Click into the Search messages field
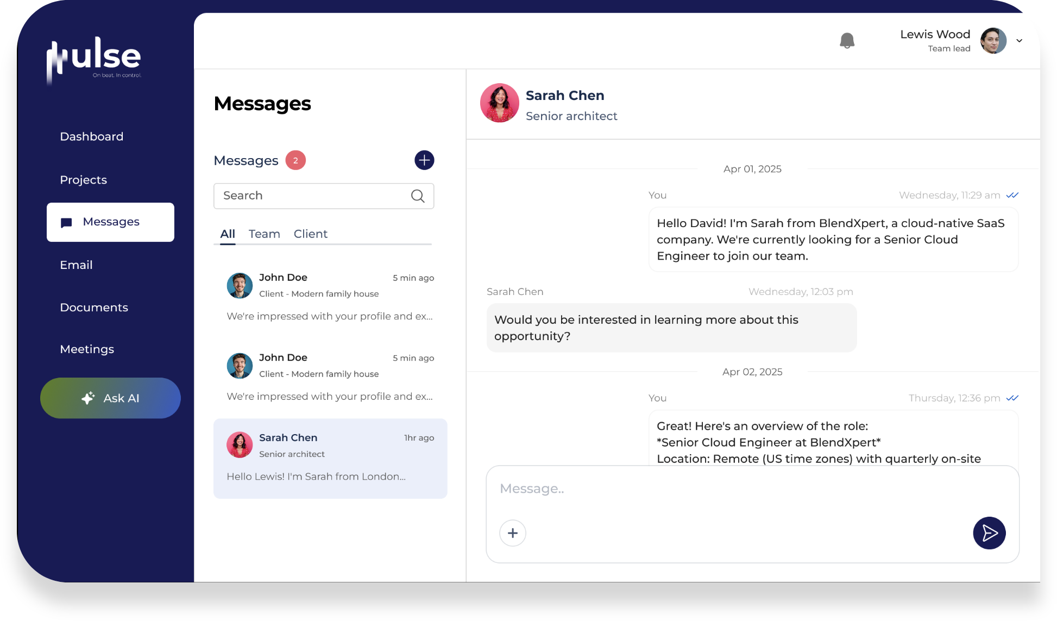 (x=324, y=196)
